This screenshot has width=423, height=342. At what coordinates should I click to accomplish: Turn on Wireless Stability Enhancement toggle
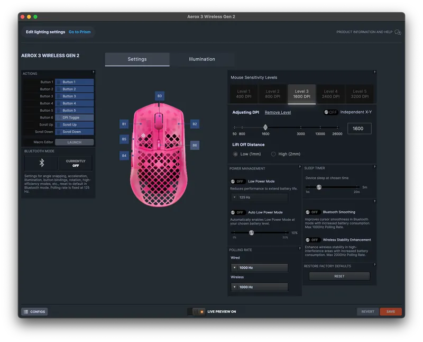312,240
